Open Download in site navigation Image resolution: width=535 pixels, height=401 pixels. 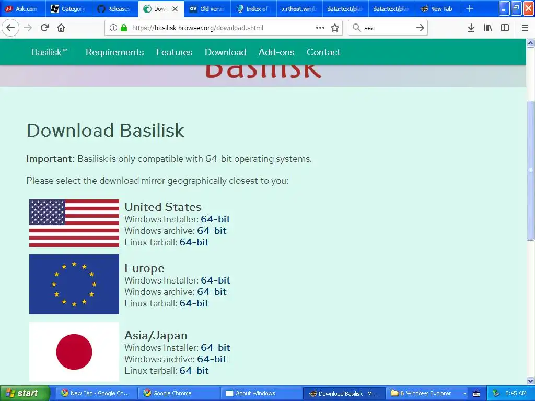click(226, 52)
